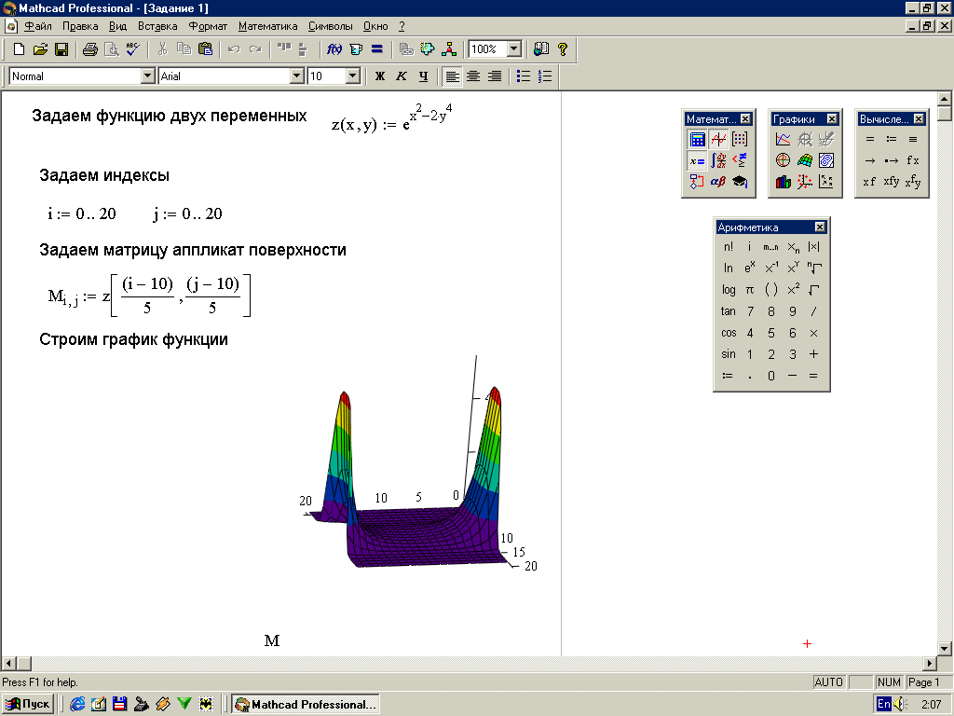Viewport: 954px width, 716px height.
Task: Open the Greek alphabet αβ palette icon
Action: 718,182
